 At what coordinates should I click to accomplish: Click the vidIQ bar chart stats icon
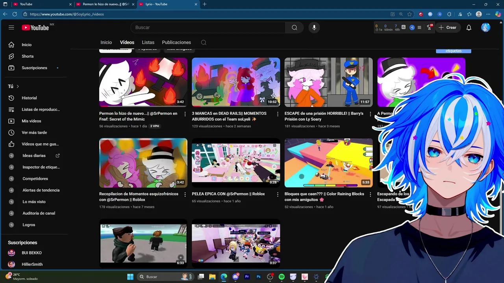click(x=403, y=27)
